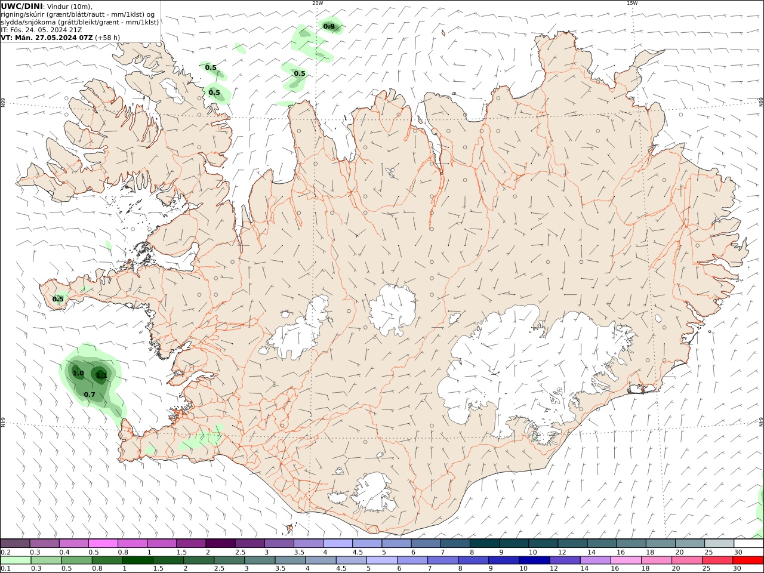Click the 15W longitude label
The width and height of the screenshot is (764, 573).
click(x=632, y=3)
